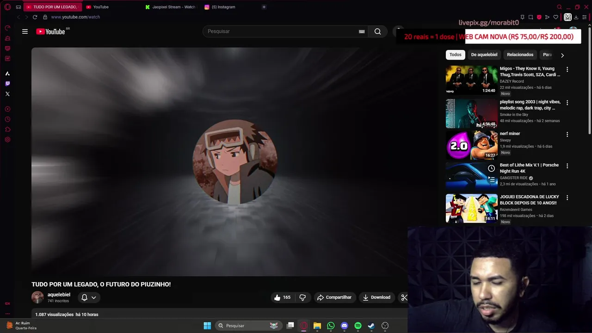Open the aquelebiel channel name link
592x333 pixels.
click(x=59, y=295)
